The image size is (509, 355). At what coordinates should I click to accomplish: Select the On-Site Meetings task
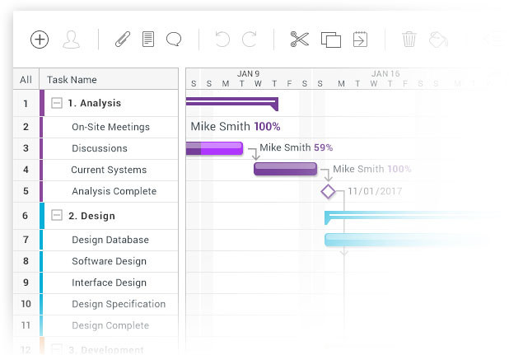[110, 127]
